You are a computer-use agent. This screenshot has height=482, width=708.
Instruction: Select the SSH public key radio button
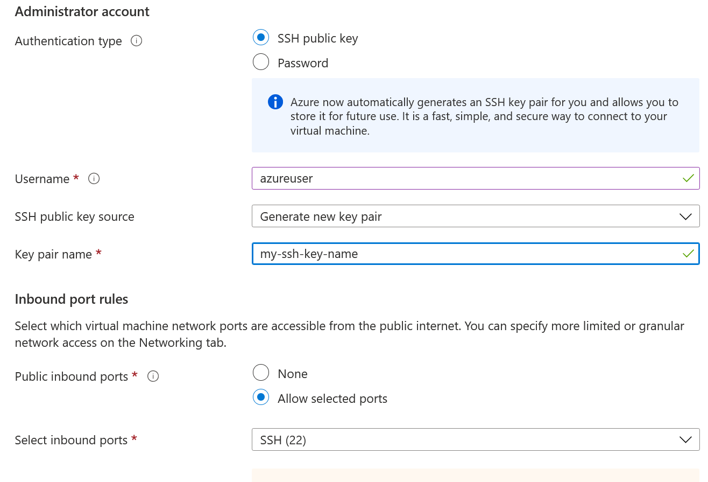261,38
